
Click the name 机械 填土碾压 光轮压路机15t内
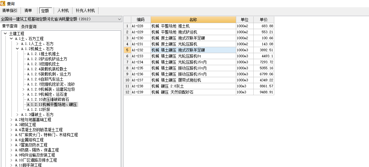point(179,62)
